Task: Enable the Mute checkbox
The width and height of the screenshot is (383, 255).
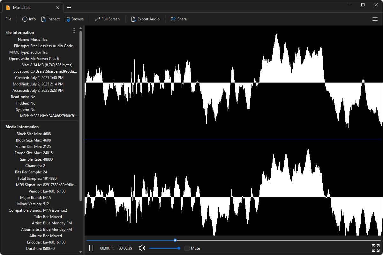Action: pyautogui.click(x=187, y=248)
